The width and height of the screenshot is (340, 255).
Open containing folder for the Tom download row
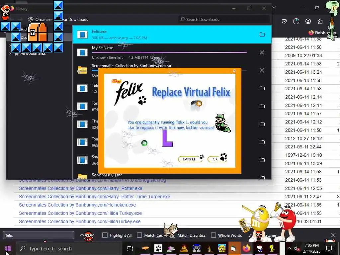(x=262, y=106)
